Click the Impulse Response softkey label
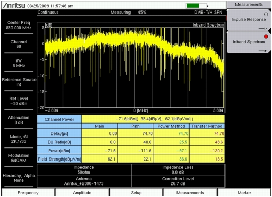 coord(249,19)
